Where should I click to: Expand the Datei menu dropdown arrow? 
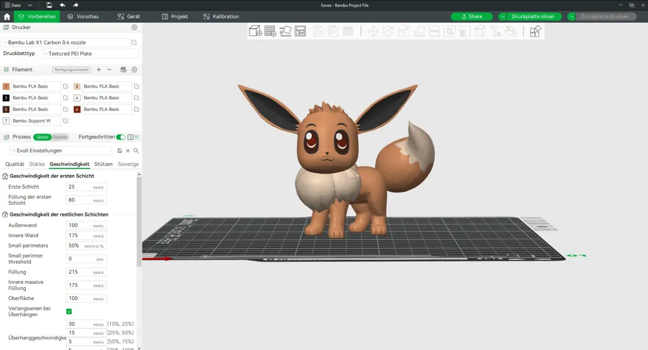click(x=30, y=5)
